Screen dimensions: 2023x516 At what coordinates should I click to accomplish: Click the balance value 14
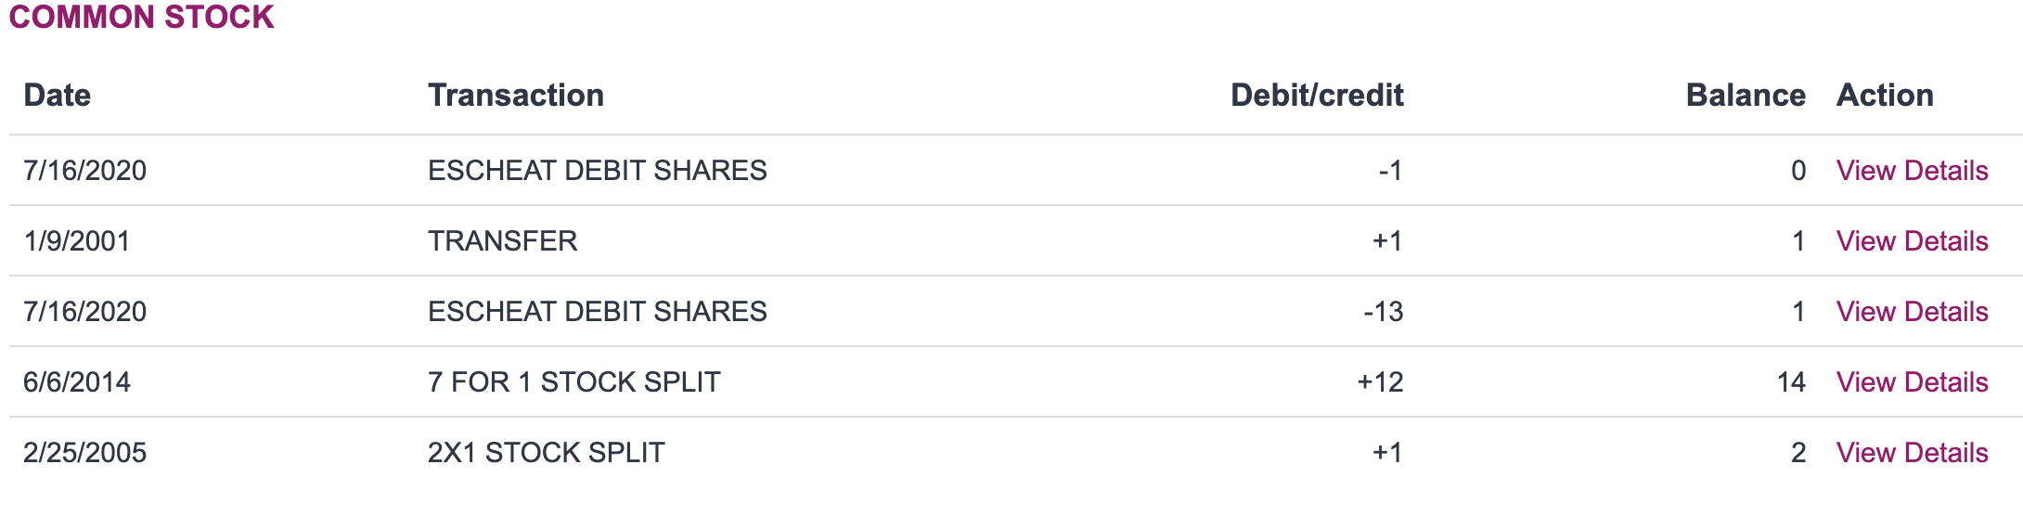tap(1790, 382)
